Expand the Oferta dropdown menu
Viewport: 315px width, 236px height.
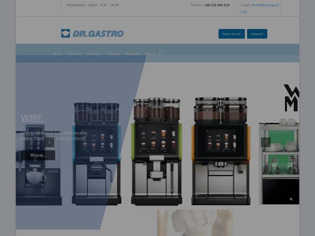coord(94,54)
